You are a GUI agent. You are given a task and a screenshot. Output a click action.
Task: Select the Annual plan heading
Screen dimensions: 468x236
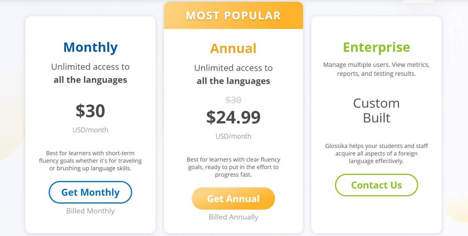(x=233, y=48)
